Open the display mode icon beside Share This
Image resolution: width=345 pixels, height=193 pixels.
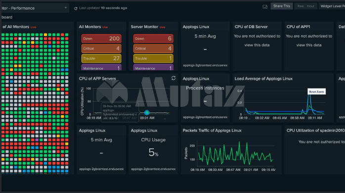pos(265,6)
